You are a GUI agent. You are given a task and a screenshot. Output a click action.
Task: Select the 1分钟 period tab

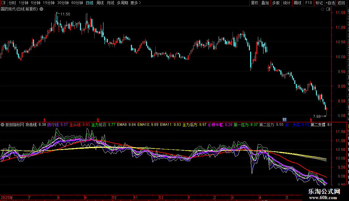pos(23,3)
